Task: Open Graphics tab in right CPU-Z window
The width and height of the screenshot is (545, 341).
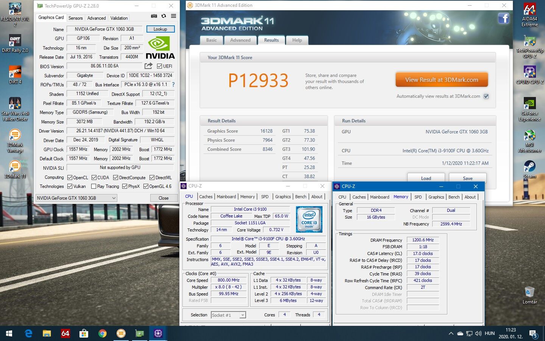Action: tap(436, 197)
